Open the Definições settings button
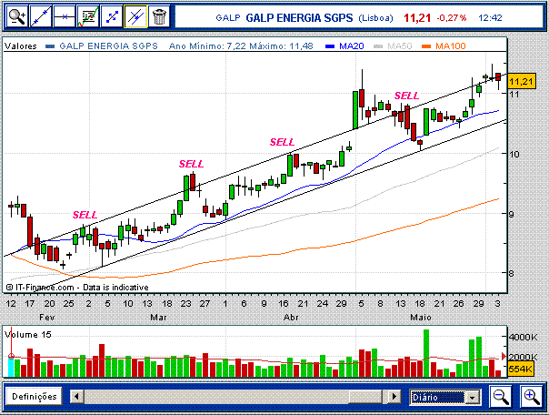549x415 pixels. [34, 397]
